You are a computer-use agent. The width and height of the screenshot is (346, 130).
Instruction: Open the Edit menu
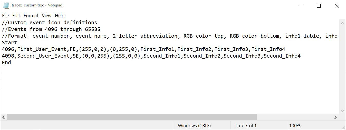[16, 16]
